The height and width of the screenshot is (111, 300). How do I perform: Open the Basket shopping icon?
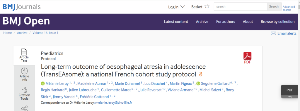pyautogui.click(x=207, y=7)
